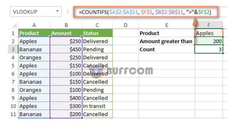Screen dimensions: 239x123
Task: Click the Count result cell showing 3
Action: tap(209, 49)
